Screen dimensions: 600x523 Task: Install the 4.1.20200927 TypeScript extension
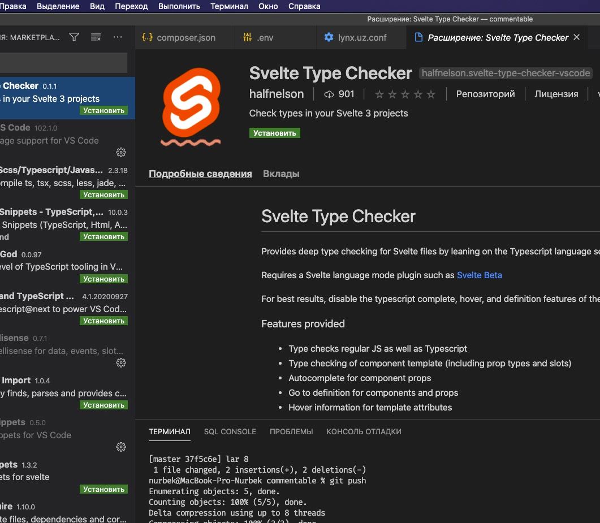103,321
